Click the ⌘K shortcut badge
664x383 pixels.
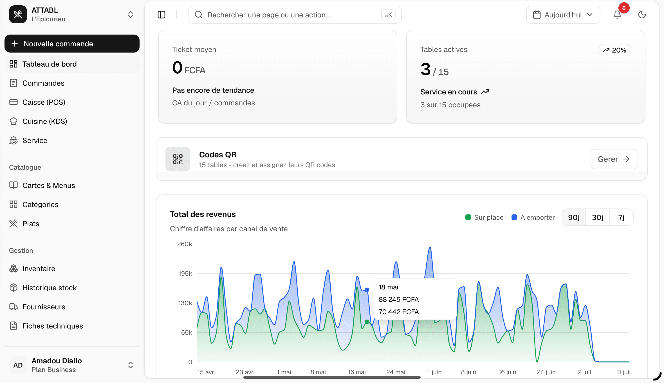click(x=388, y=15)
